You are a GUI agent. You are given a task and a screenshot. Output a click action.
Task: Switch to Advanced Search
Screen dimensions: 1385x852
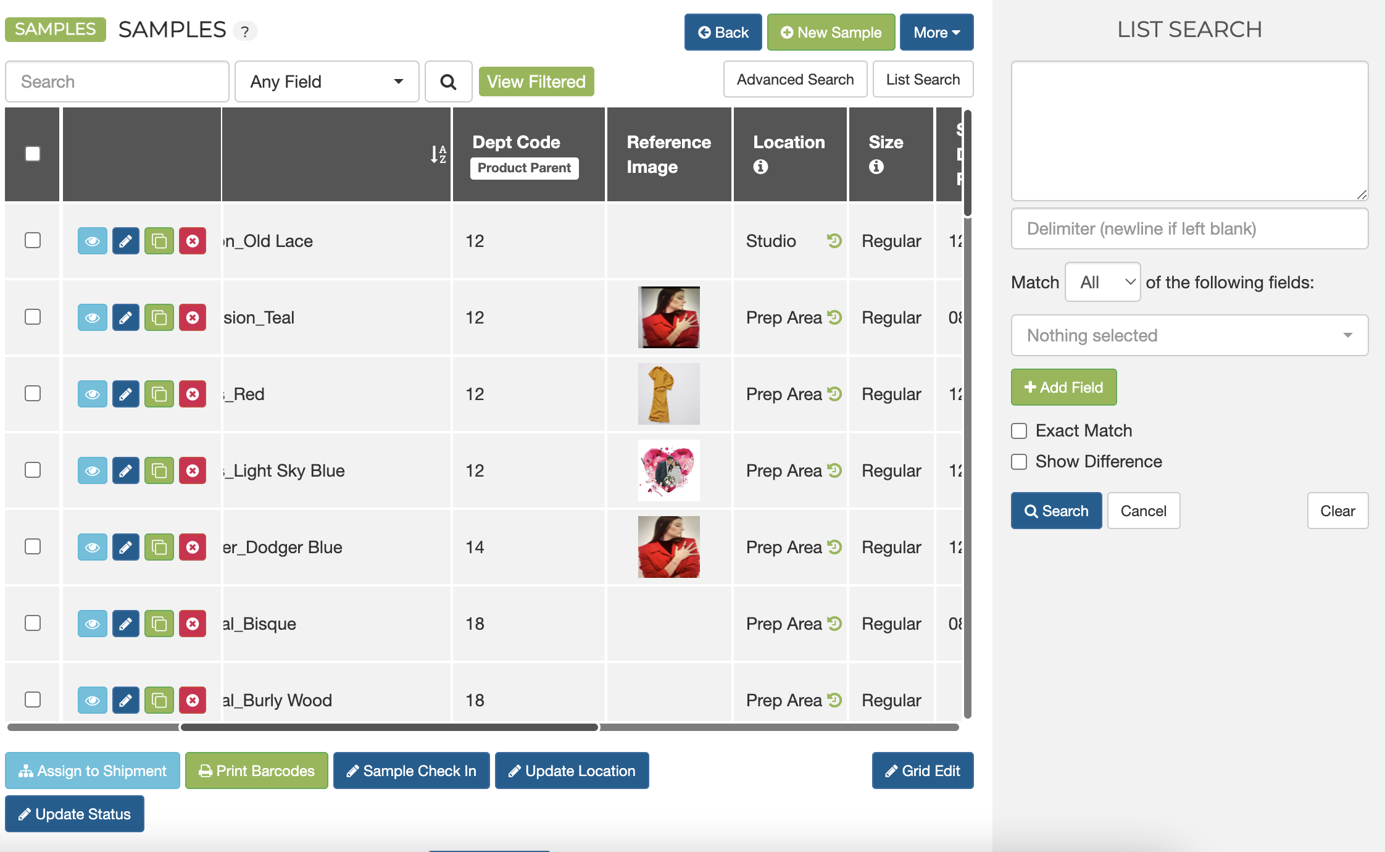pos(795,80)
